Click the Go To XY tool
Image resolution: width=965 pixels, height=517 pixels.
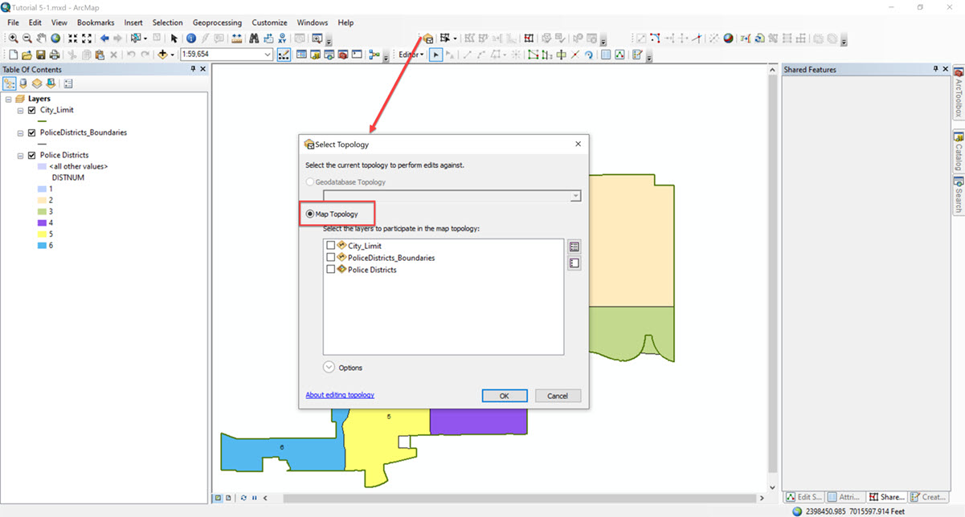(x=282, y=38)
